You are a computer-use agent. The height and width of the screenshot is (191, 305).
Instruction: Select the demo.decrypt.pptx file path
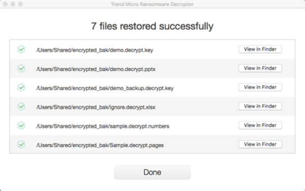coord(96,69)
